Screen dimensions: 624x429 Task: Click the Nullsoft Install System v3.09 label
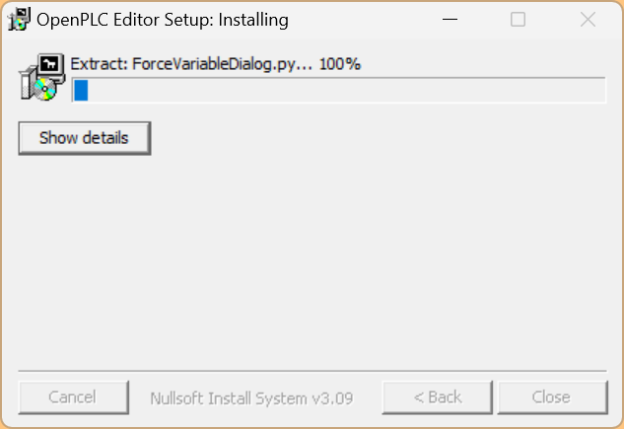[x=251, y=398]
